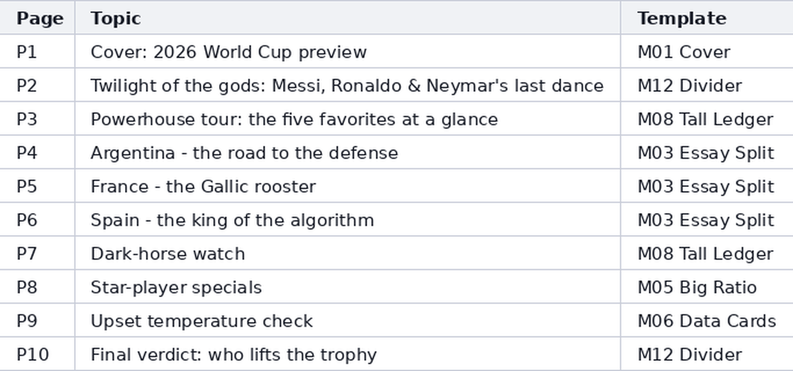The width and height of the screenshot is (793, 371).
Task: Select M03 Essay Split in row P5
Action: point(707,186)
